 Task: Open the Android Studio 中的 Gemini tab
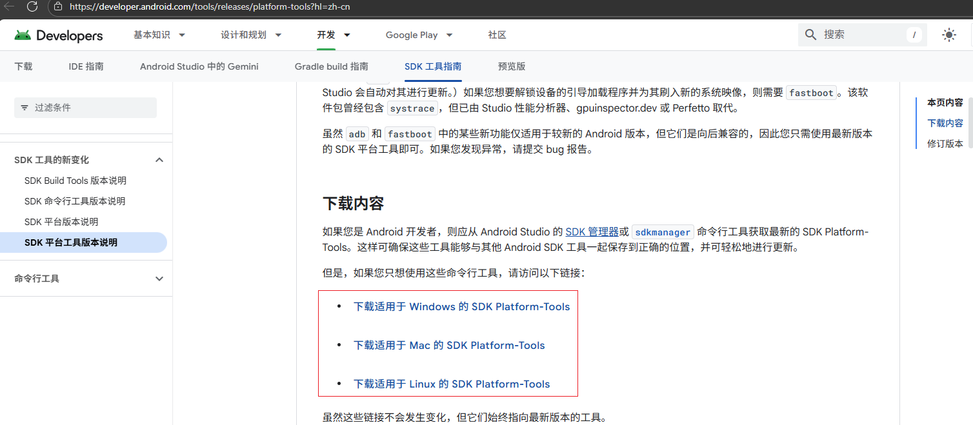(x=199, y=66)
